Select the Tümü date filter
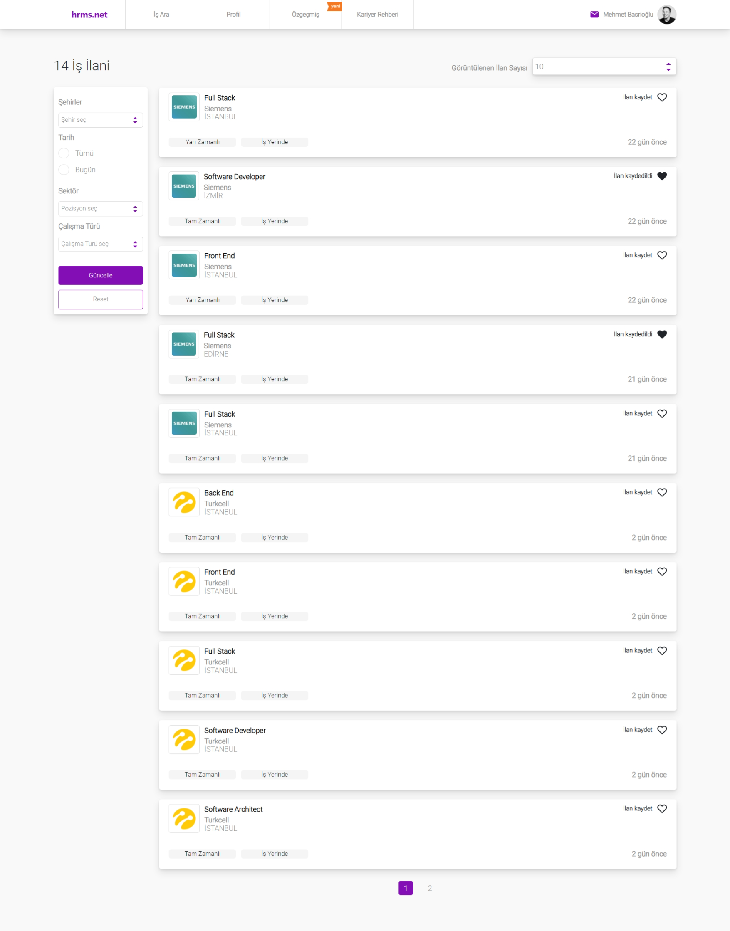Image resolution: width=730 pixels, height=931 pixels. tap(64, 153)
